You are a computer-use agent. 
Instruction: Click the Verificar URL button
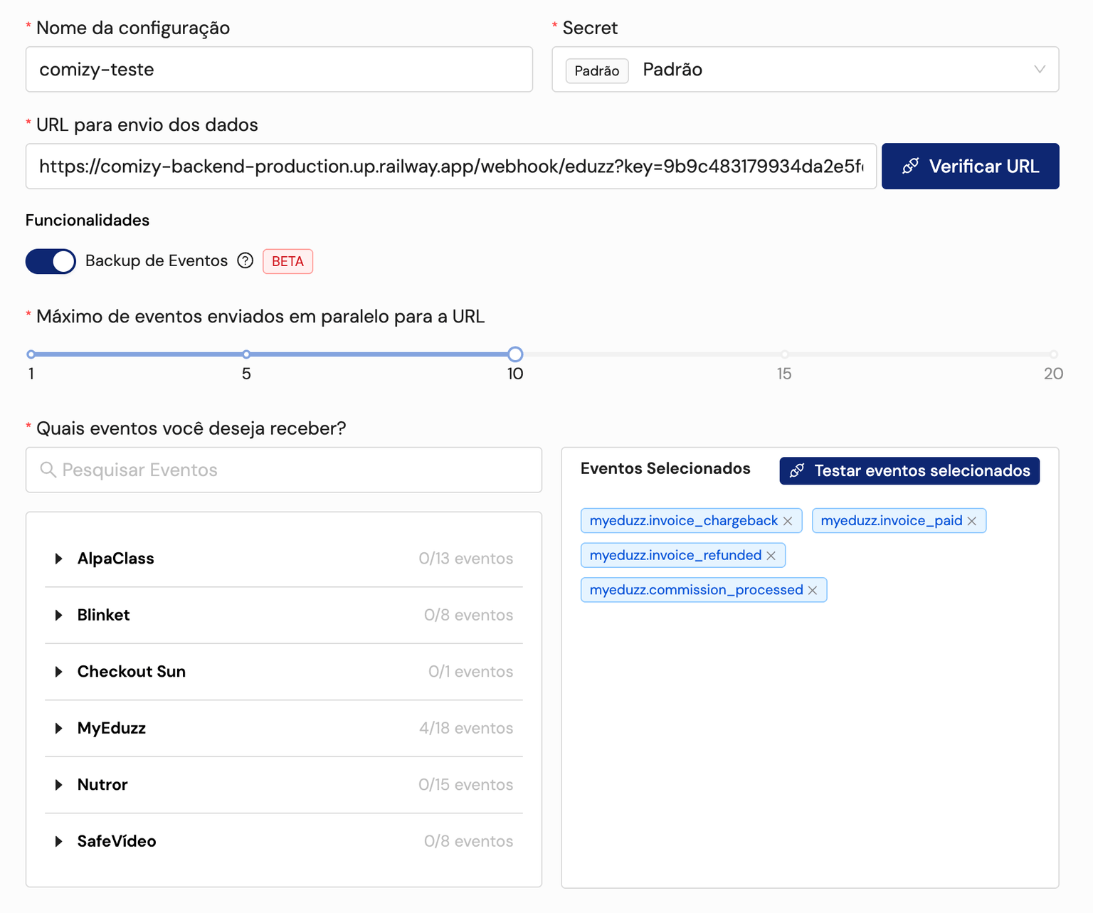(971, 167)
